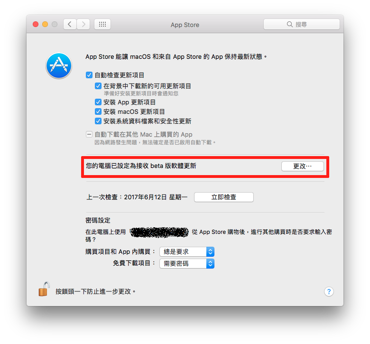370x344 pixels.
Task: Show all preferences grid icon
Action: click(102, 24)
